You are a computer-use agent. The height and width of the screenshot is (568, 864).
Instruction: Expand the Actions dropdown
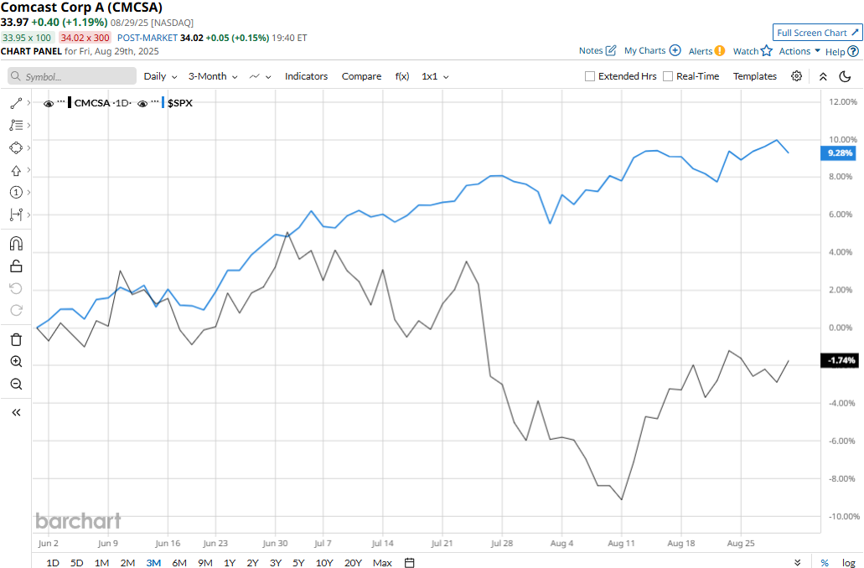pos(799,51)
